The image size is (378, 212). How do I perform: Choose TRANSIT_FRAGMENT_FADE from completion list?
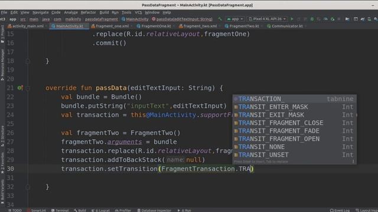(x=294, y=131)
